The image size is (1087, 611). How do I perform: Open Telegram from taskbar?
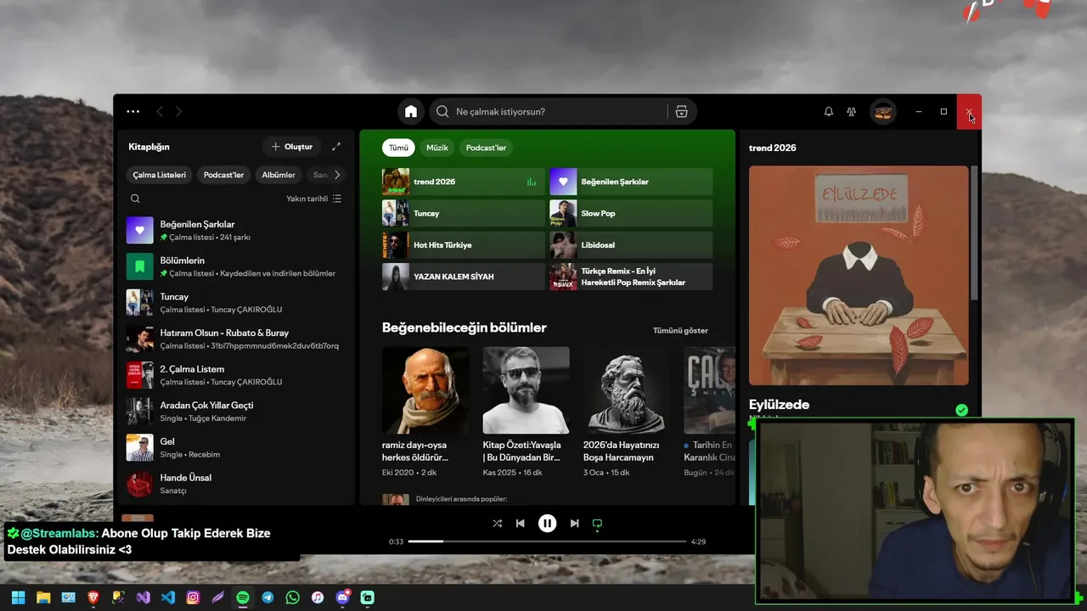(x=268, y=597)
